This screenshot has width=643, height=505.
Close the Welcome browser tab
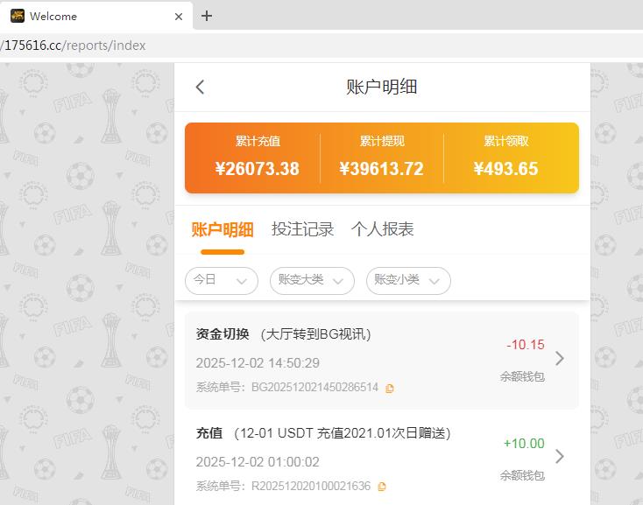pyautogui.click(x=179, y=17)
